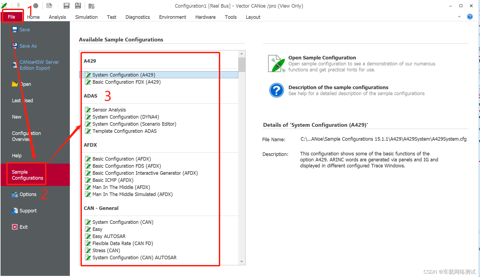Select Basic Configuration (AFDX)
This screenshot has width=480, height=277.
pyautogui.click(x=121, y=159)
